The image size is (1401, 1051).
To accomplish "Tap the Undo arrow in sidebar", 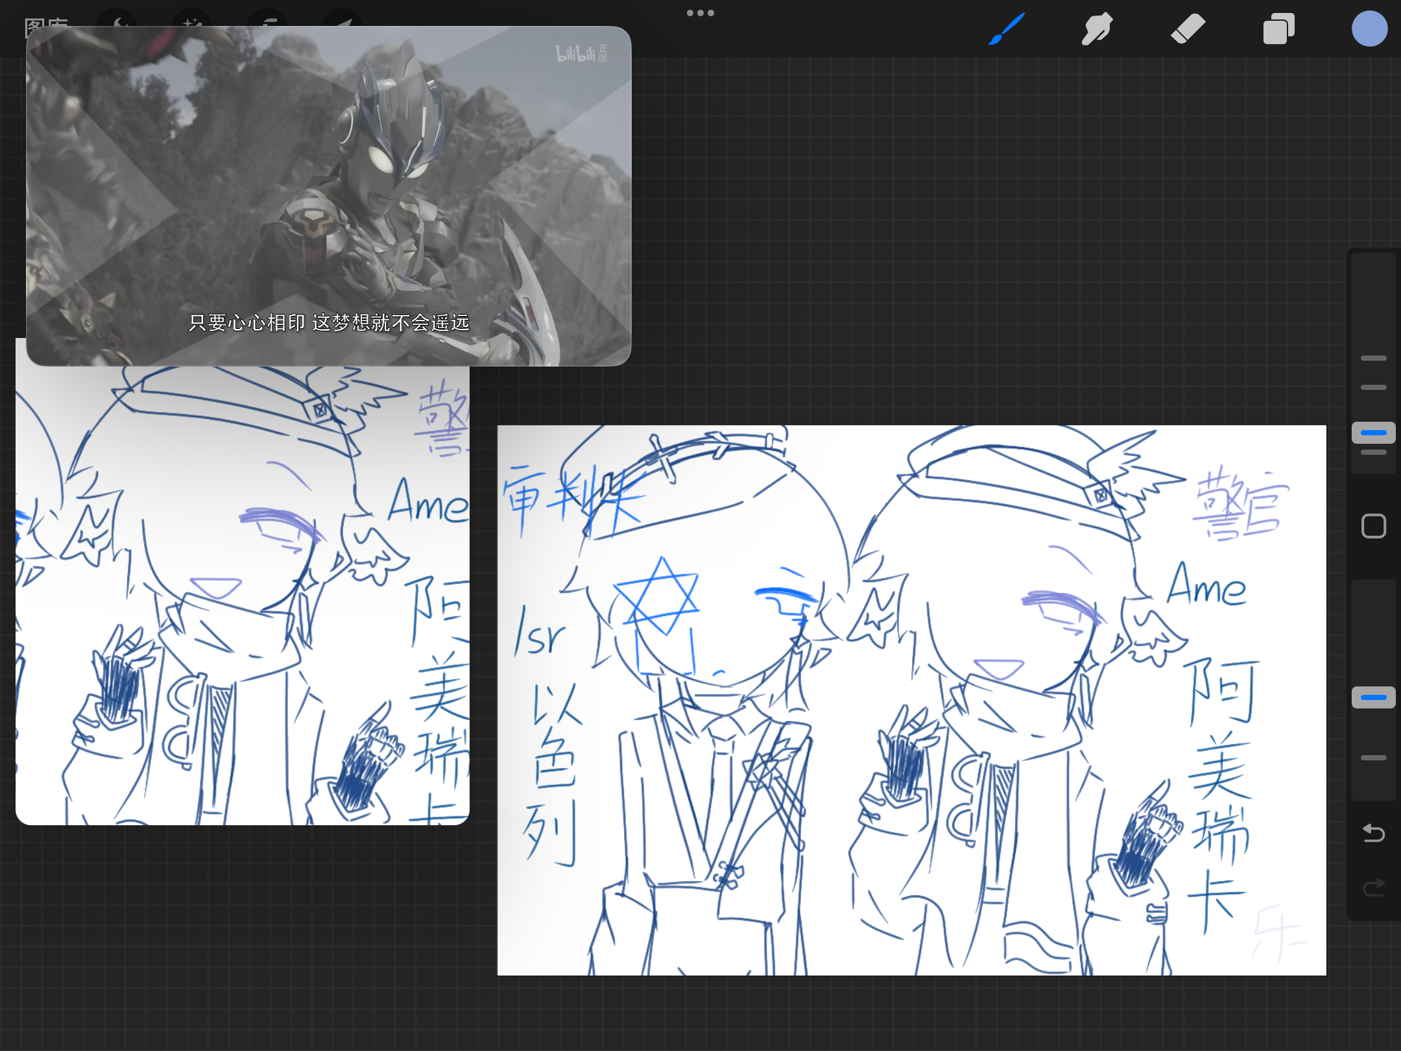I will (1373, 832).
